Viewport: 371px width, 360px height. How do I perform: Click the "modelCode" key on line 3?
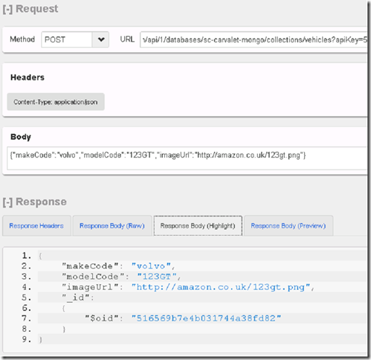pyautogui.click(x=94, y=277)
